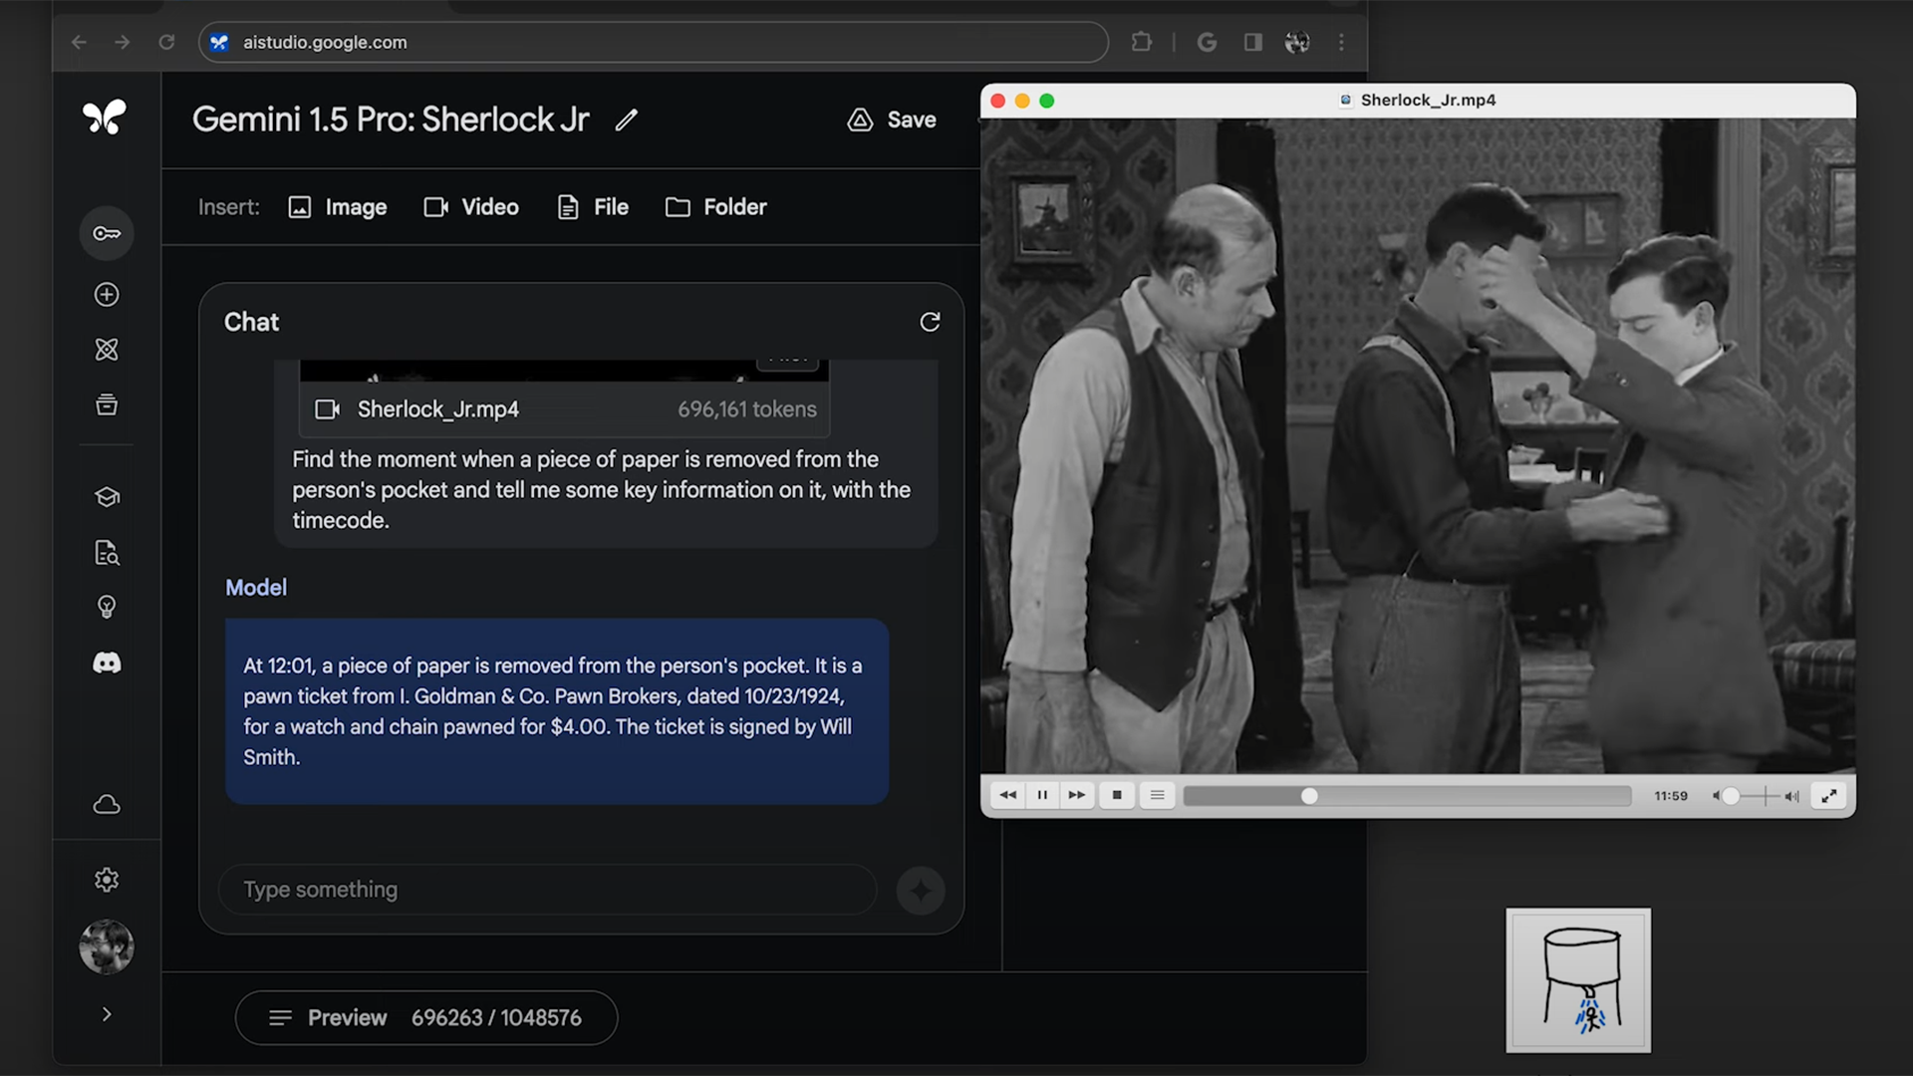
Task: Click the refresh/reset chat icon
Action: coord(931,322)
